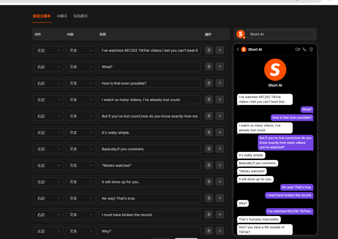338x239 pixels.
Task: Open content type dropdown for "It's really simple." row
Action: (x=81, y=132)
